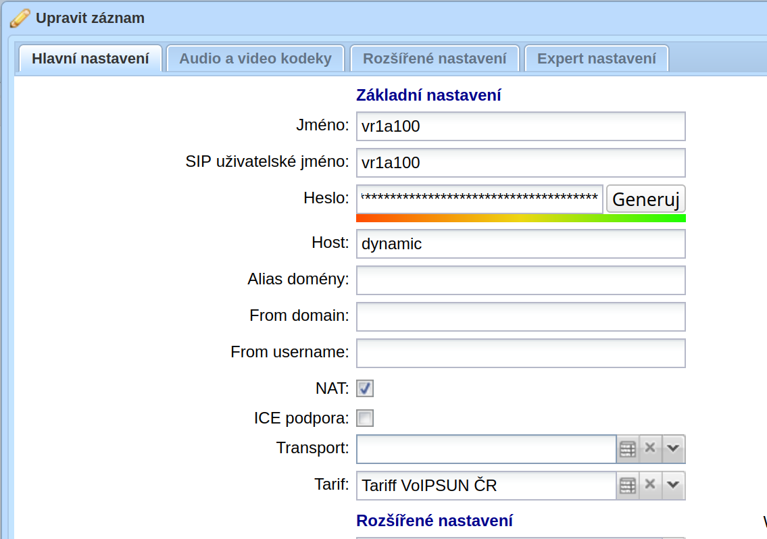Switch to Audio a video kodeky tab
The height and width of the screenshot is (539, 767).
[x=255, y=59]
